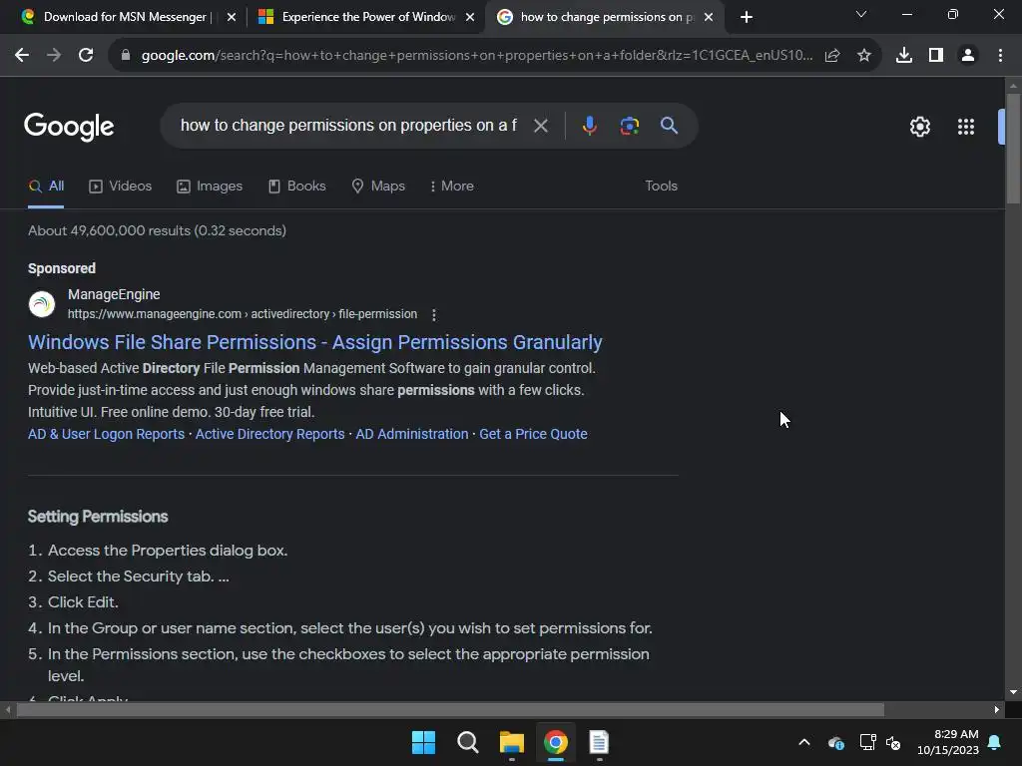1022x766 pixels.
Task: Click the manageengine.com URL breadcrumb
Action: pyautogui.click(x=243, y=314)
